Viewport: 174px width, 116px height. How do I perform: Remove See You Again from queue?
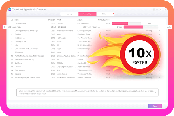tap(160, 77)
